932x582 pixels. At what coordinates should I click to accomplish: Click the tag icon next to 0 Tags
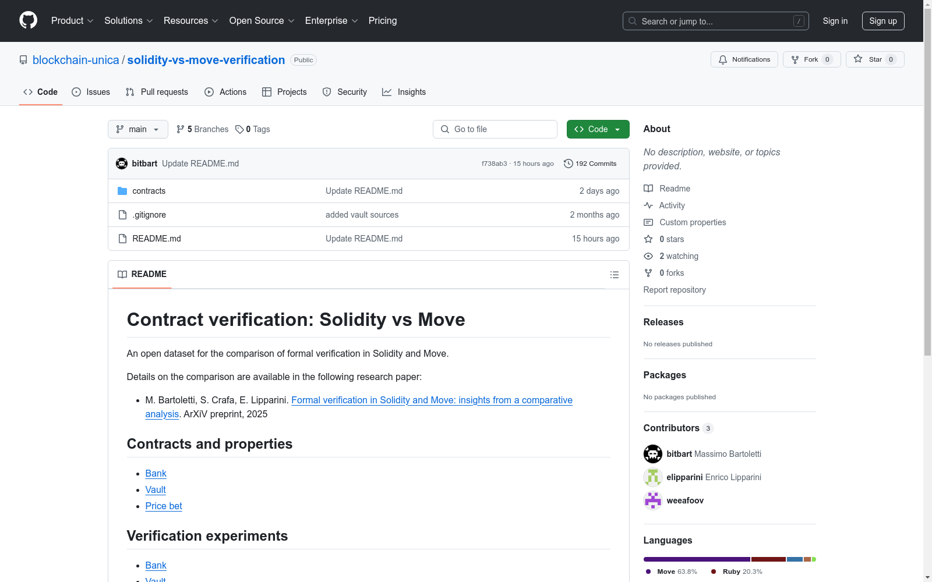pos(239,129)
